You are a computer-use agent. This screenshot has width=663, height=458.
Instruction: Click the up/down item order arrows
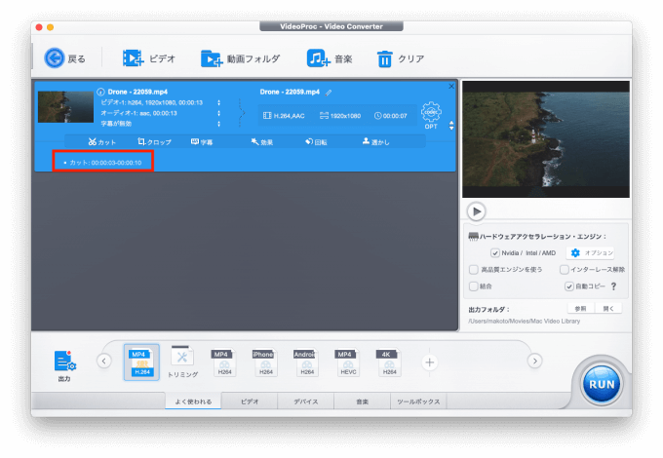click(451, 126)
